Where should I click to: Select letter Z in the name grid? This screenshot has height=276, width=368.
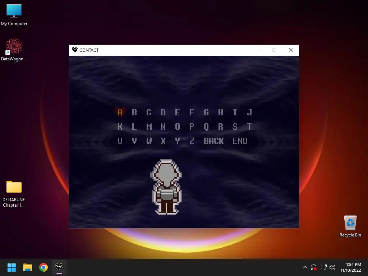coord(192,141)
